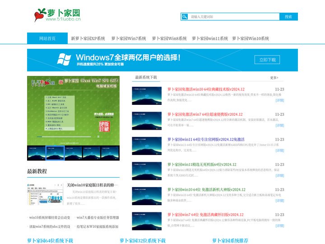Viewport: 325px width, 244px height.
Task: Open thumbnail for win7 64位超速便携版 entry
Action: (147, 121)
